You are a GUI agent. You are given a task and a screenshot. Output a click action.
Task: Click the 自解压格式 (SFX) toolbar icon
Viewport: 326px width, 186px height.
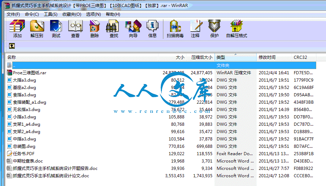pyautogui.click(x=236, y=26)
